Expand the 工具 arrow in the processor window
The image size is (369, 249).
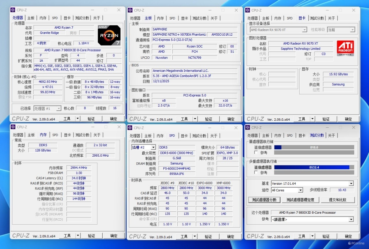tap(78, 119)
